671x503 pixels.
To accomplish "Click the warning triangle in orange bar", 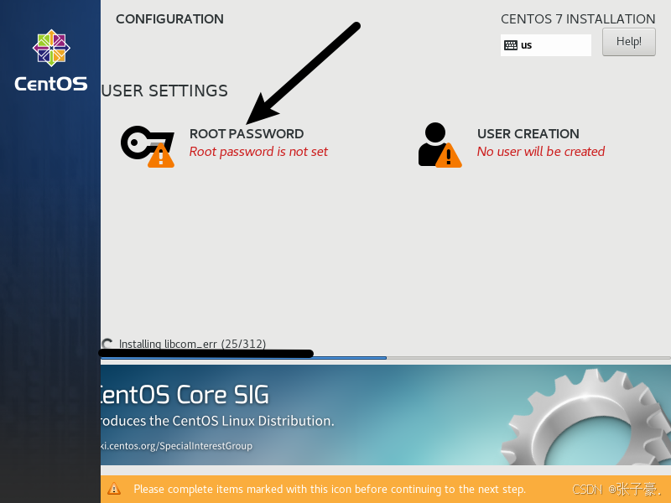I will coord(114,489).
